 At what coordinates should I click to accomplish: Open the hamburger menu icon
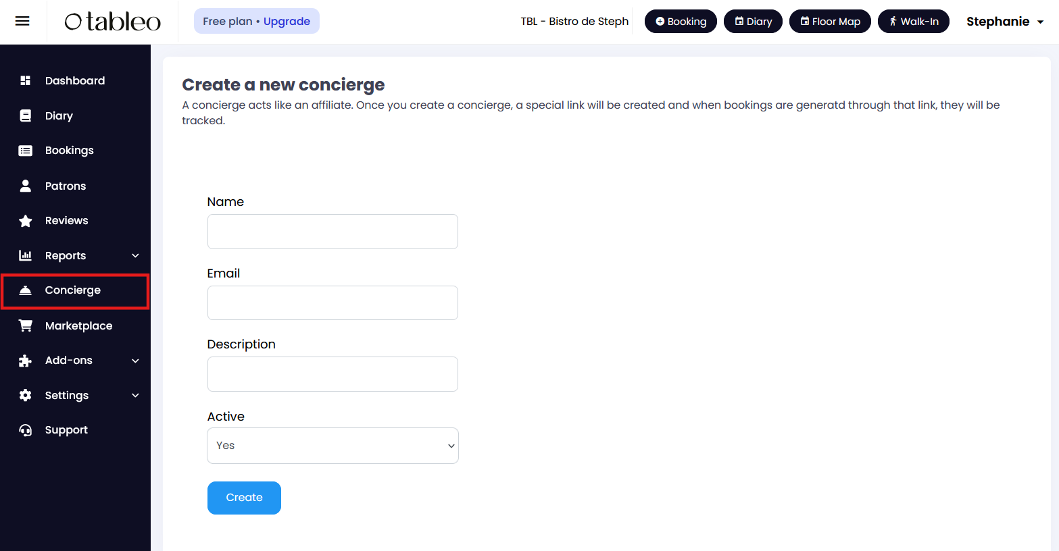coord(22,21)
